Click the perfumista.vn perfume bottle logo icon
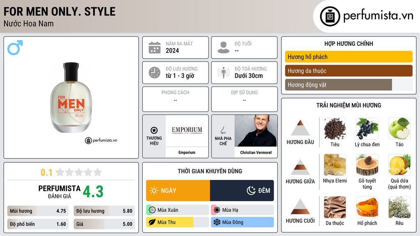420x236 pixels. 330,16
